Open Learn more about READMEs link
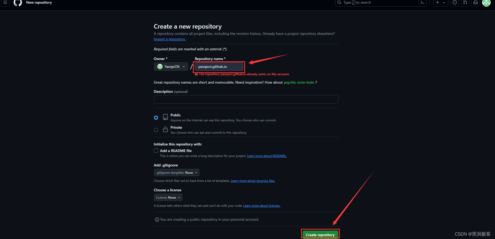The image size is (495, 239). pyautogui.click(x=267, y=156)
